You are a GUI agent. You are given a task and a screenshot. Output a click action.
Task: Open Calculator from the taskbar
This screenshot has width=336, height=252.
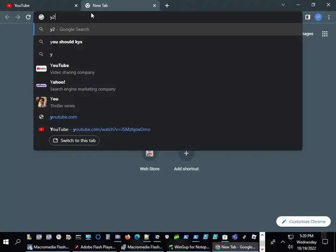[x=108, y=237]
